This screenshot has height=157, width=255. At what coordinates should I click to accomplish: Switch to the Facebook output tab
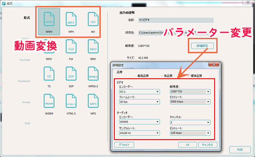[x=24, y=81]
